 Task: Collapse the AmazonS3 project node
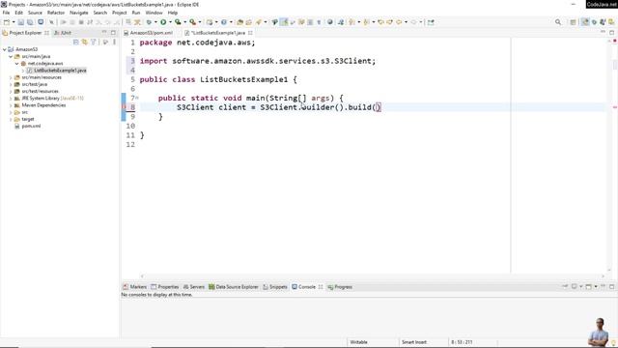(x=4, y=49)
